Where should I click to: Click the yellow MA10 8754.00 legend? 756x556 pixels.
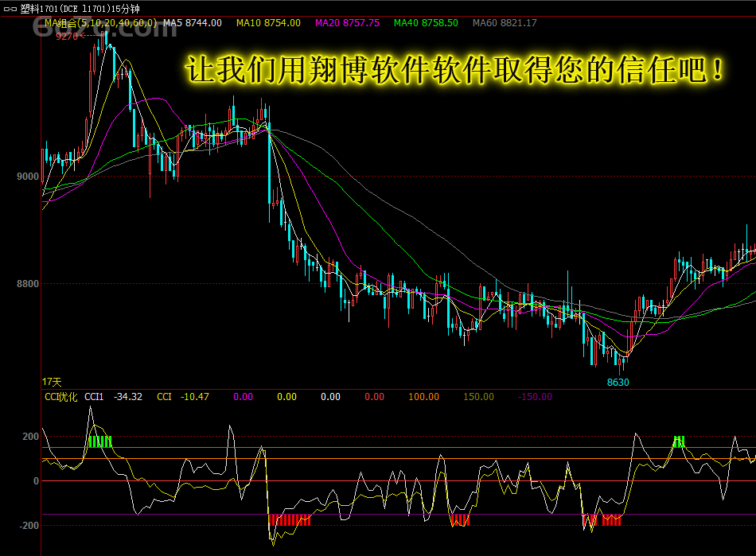[x=268, y=23]
